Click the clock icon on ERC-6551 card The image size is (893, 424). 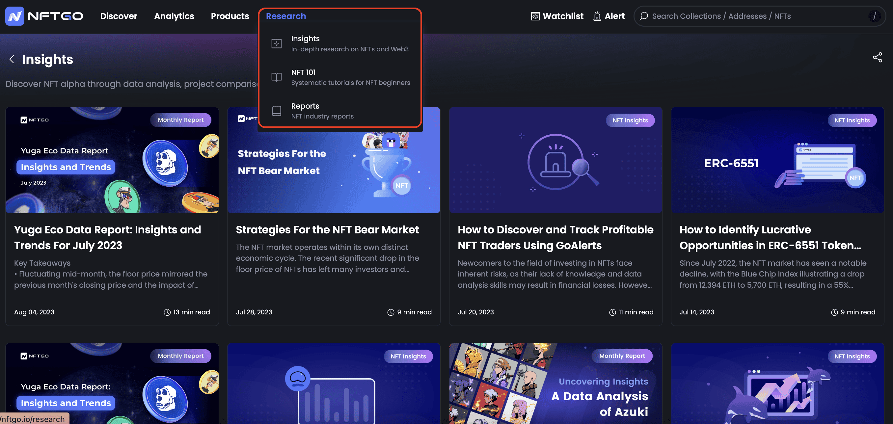(834, 312)
